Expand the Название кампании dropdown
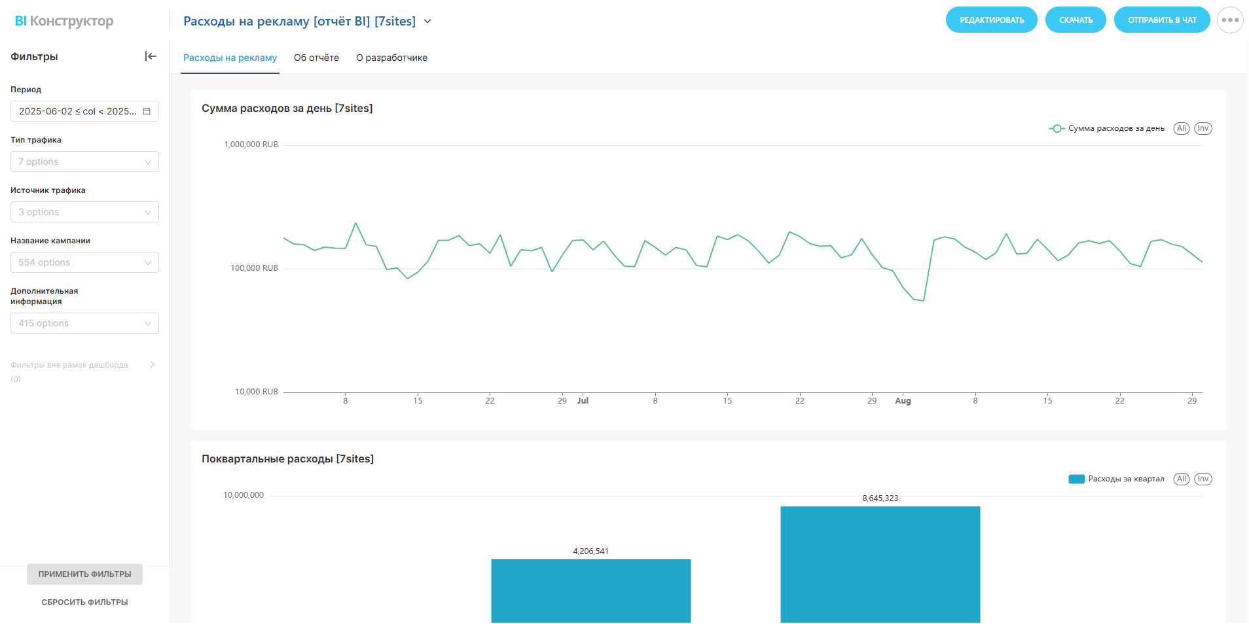This screenshot has height=624, width=1249. click(x=84, y=262)
